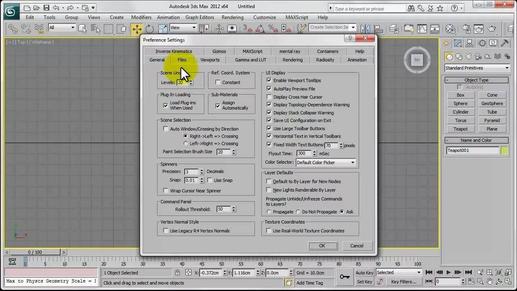The width and height of the screenshot is (517, 291).
Task: Open the Standard Primitives dropdown
Action: pyautogui.click(x=477, y=68)
